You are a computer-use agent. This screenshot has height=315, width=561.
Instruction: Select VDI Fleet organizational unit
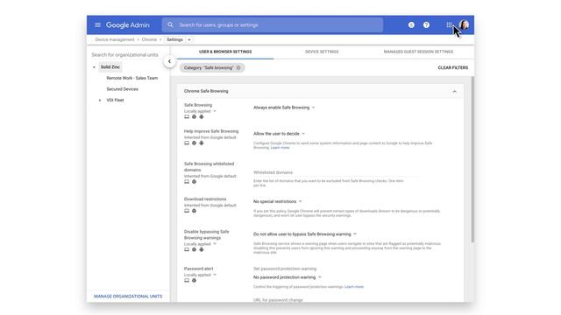tap(115, 100)
